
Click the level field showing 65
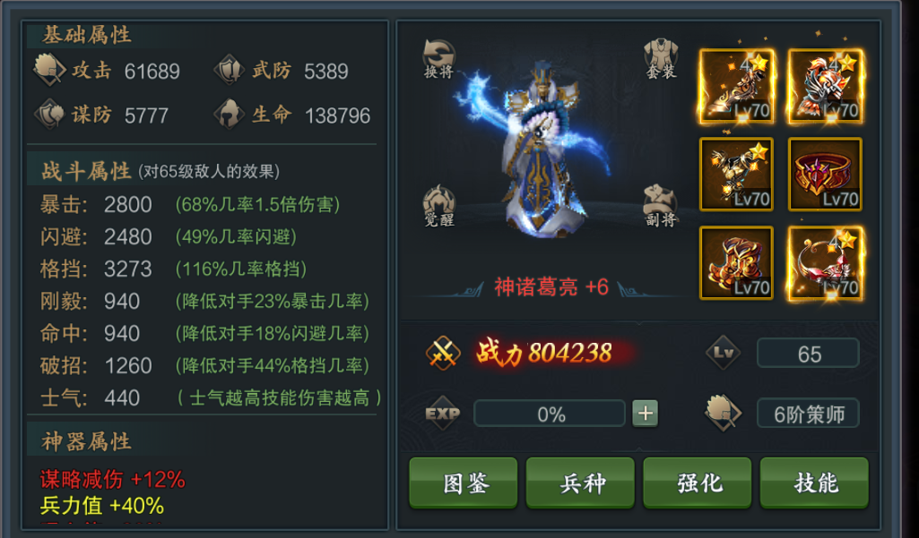[x=808, y=353]
